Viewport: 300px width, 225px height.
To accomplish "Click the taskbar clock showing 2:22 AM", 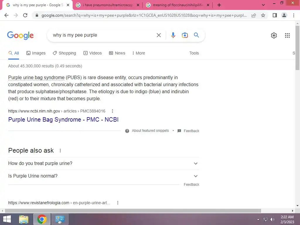I will click(x=287, y=219).
